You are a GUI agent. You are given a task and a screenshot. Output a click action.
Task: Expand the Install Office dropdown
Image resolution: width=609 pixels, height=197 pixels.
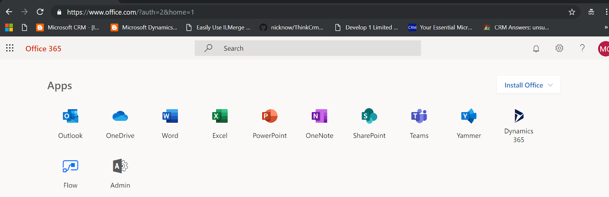click(528, 85)
